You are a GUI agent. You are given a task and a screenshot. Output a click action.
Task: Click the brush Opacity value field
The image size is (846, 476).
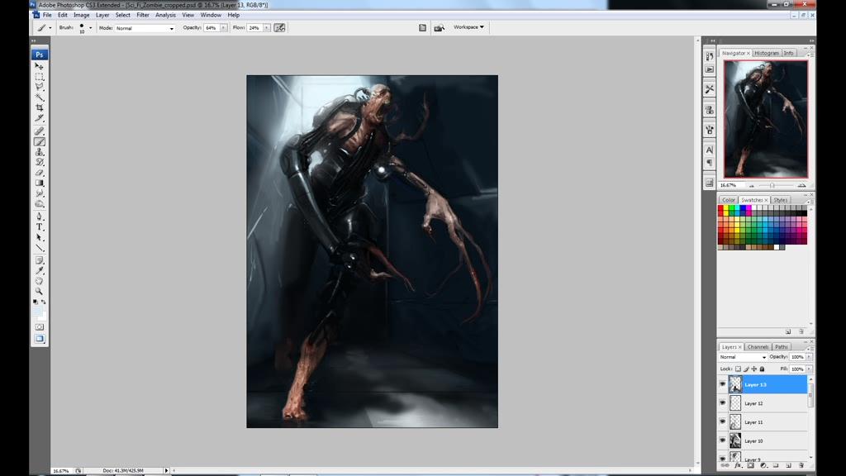coord(211,28)
